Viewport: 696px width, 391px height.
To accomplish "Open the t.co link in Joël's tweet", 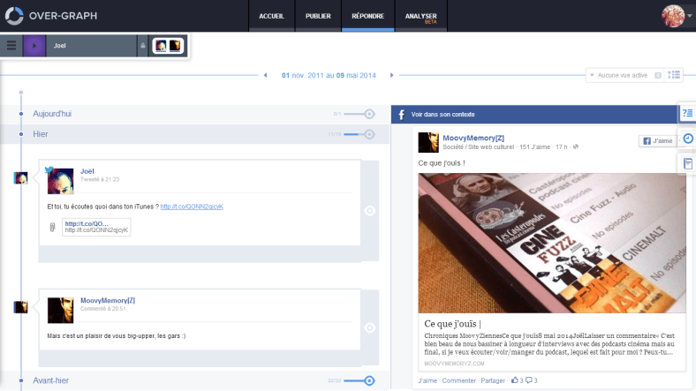I will click(x=191, y=207).
